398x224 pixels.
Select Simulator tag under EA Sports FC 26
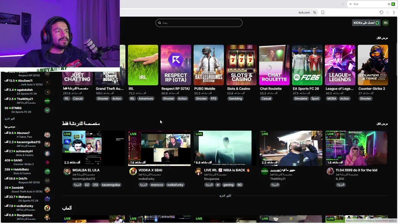301,99
